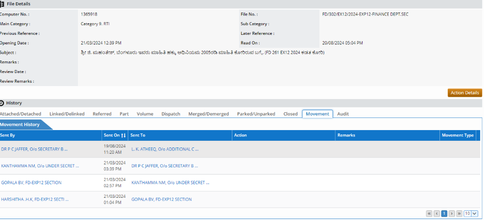
Task: Jump to last page in paginator
Action: (459, 213)
